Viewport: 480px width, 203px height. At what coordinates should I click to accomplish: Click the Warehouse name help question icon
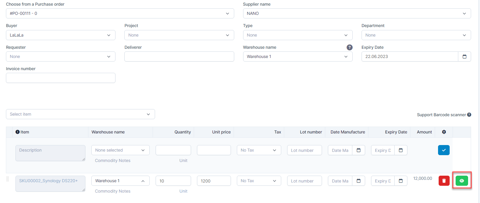coord(349,47)
